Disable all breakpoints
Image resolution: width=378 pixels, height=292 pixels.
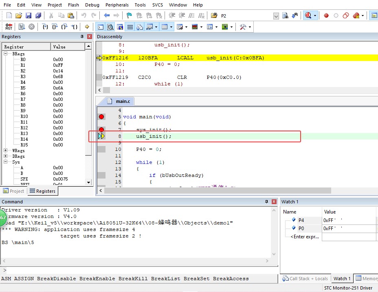[346, 15]
